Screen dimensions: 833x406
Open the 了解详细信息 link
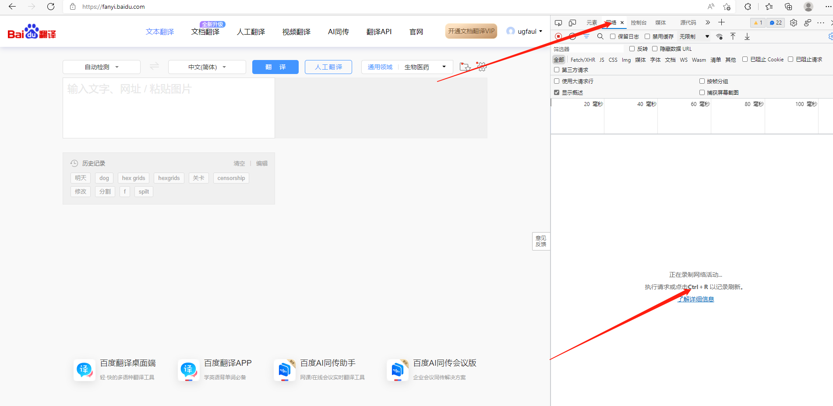click(x=695, y=299)
